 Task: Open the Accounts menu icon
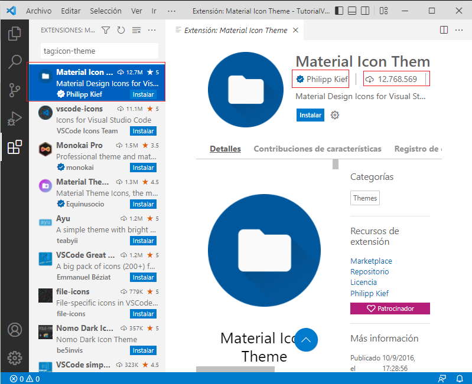(14, 330)
